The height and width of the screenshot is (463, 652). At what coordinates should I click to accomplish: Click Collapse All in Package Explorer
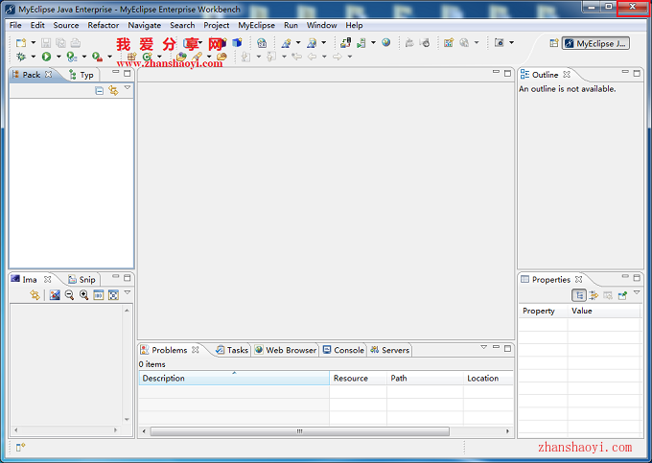(x=99, y=91)
